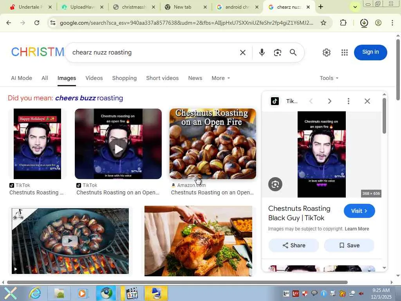
Task: Reload the current page
Action: pyautogui.click(x=37, y=23)
